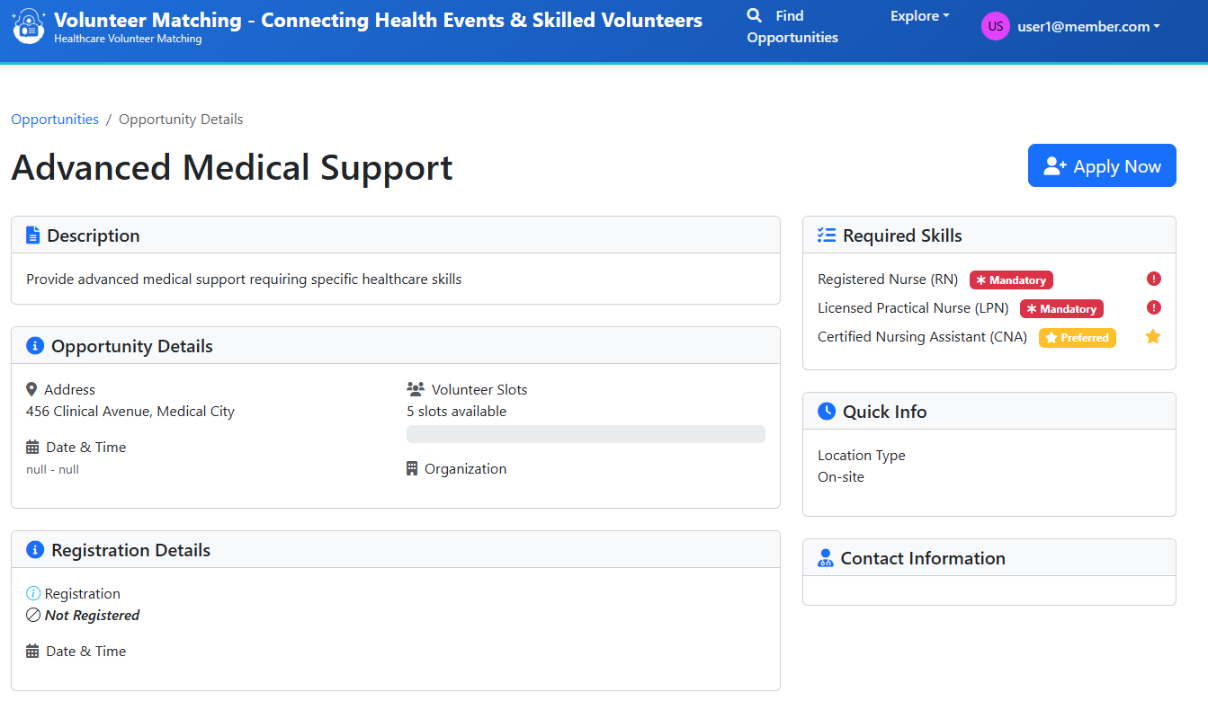Click the gold star icon beside Certified Nursing Assistant
Image resolution: width=1208 pixels, height=710 pixels.
[x=1153, y=337]
